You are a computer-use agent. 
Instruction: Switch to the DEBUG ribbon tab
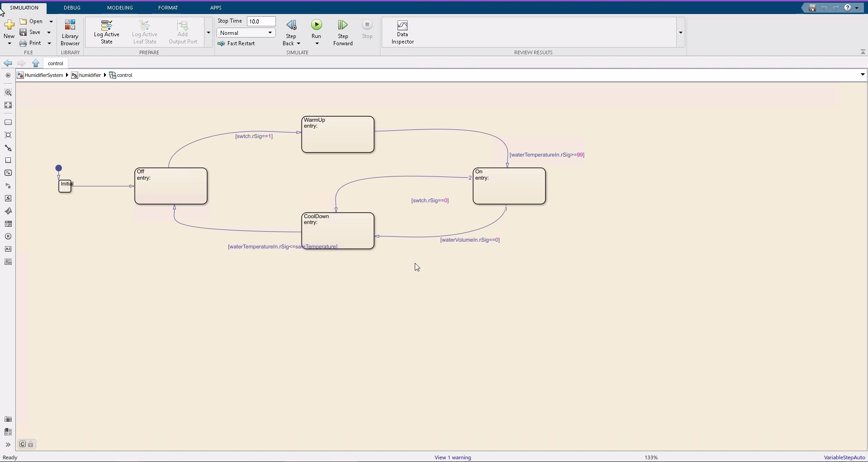pyautogui.click(x=72, y=8)
